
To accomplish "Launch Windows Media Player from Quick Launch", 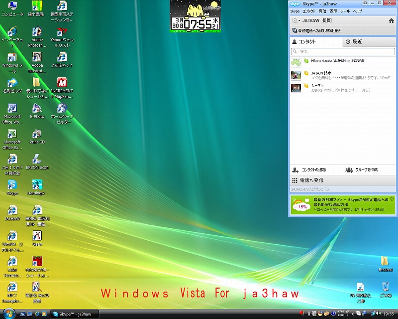I will (x=44, y=314).
